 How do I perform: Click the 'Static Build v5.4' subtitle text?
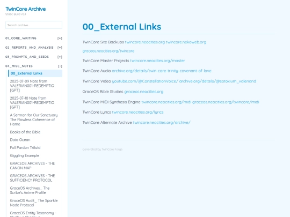click(x=16, y=14)
